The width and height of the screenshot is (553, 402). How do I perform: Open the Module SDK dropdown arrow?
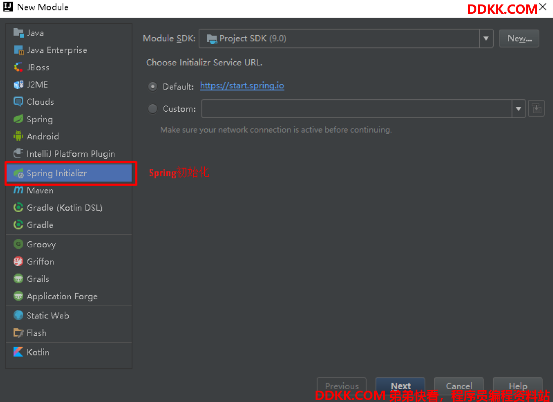point(486,39)
